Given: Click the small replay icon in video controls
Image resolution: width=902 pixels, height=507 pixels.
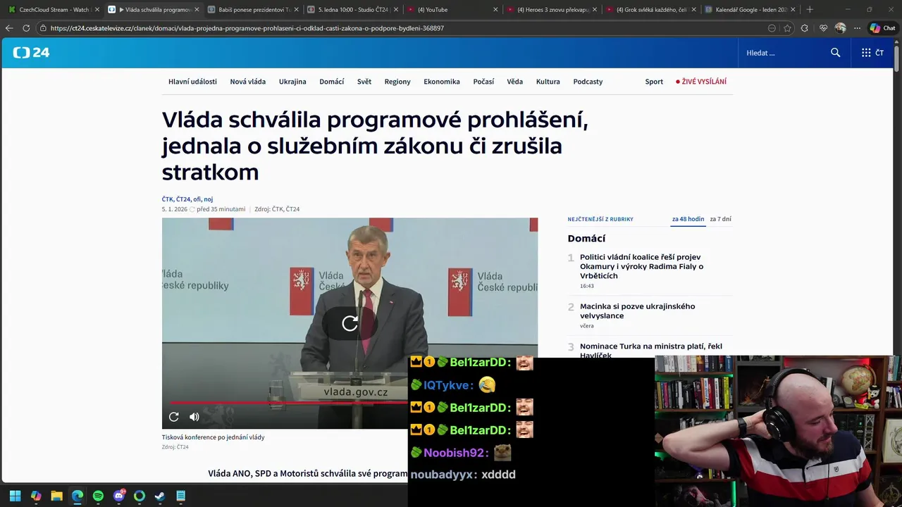Looking at the screenshot, I should pos(173,417).
